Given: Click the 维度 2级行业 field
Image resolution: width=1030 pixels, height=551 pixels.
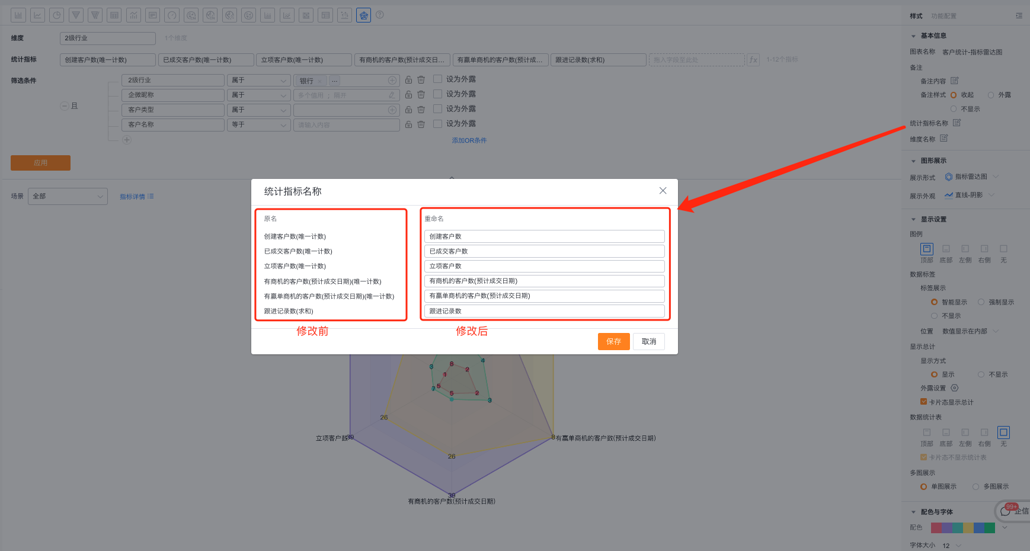Looking at the screenshot, I should 108,39.
